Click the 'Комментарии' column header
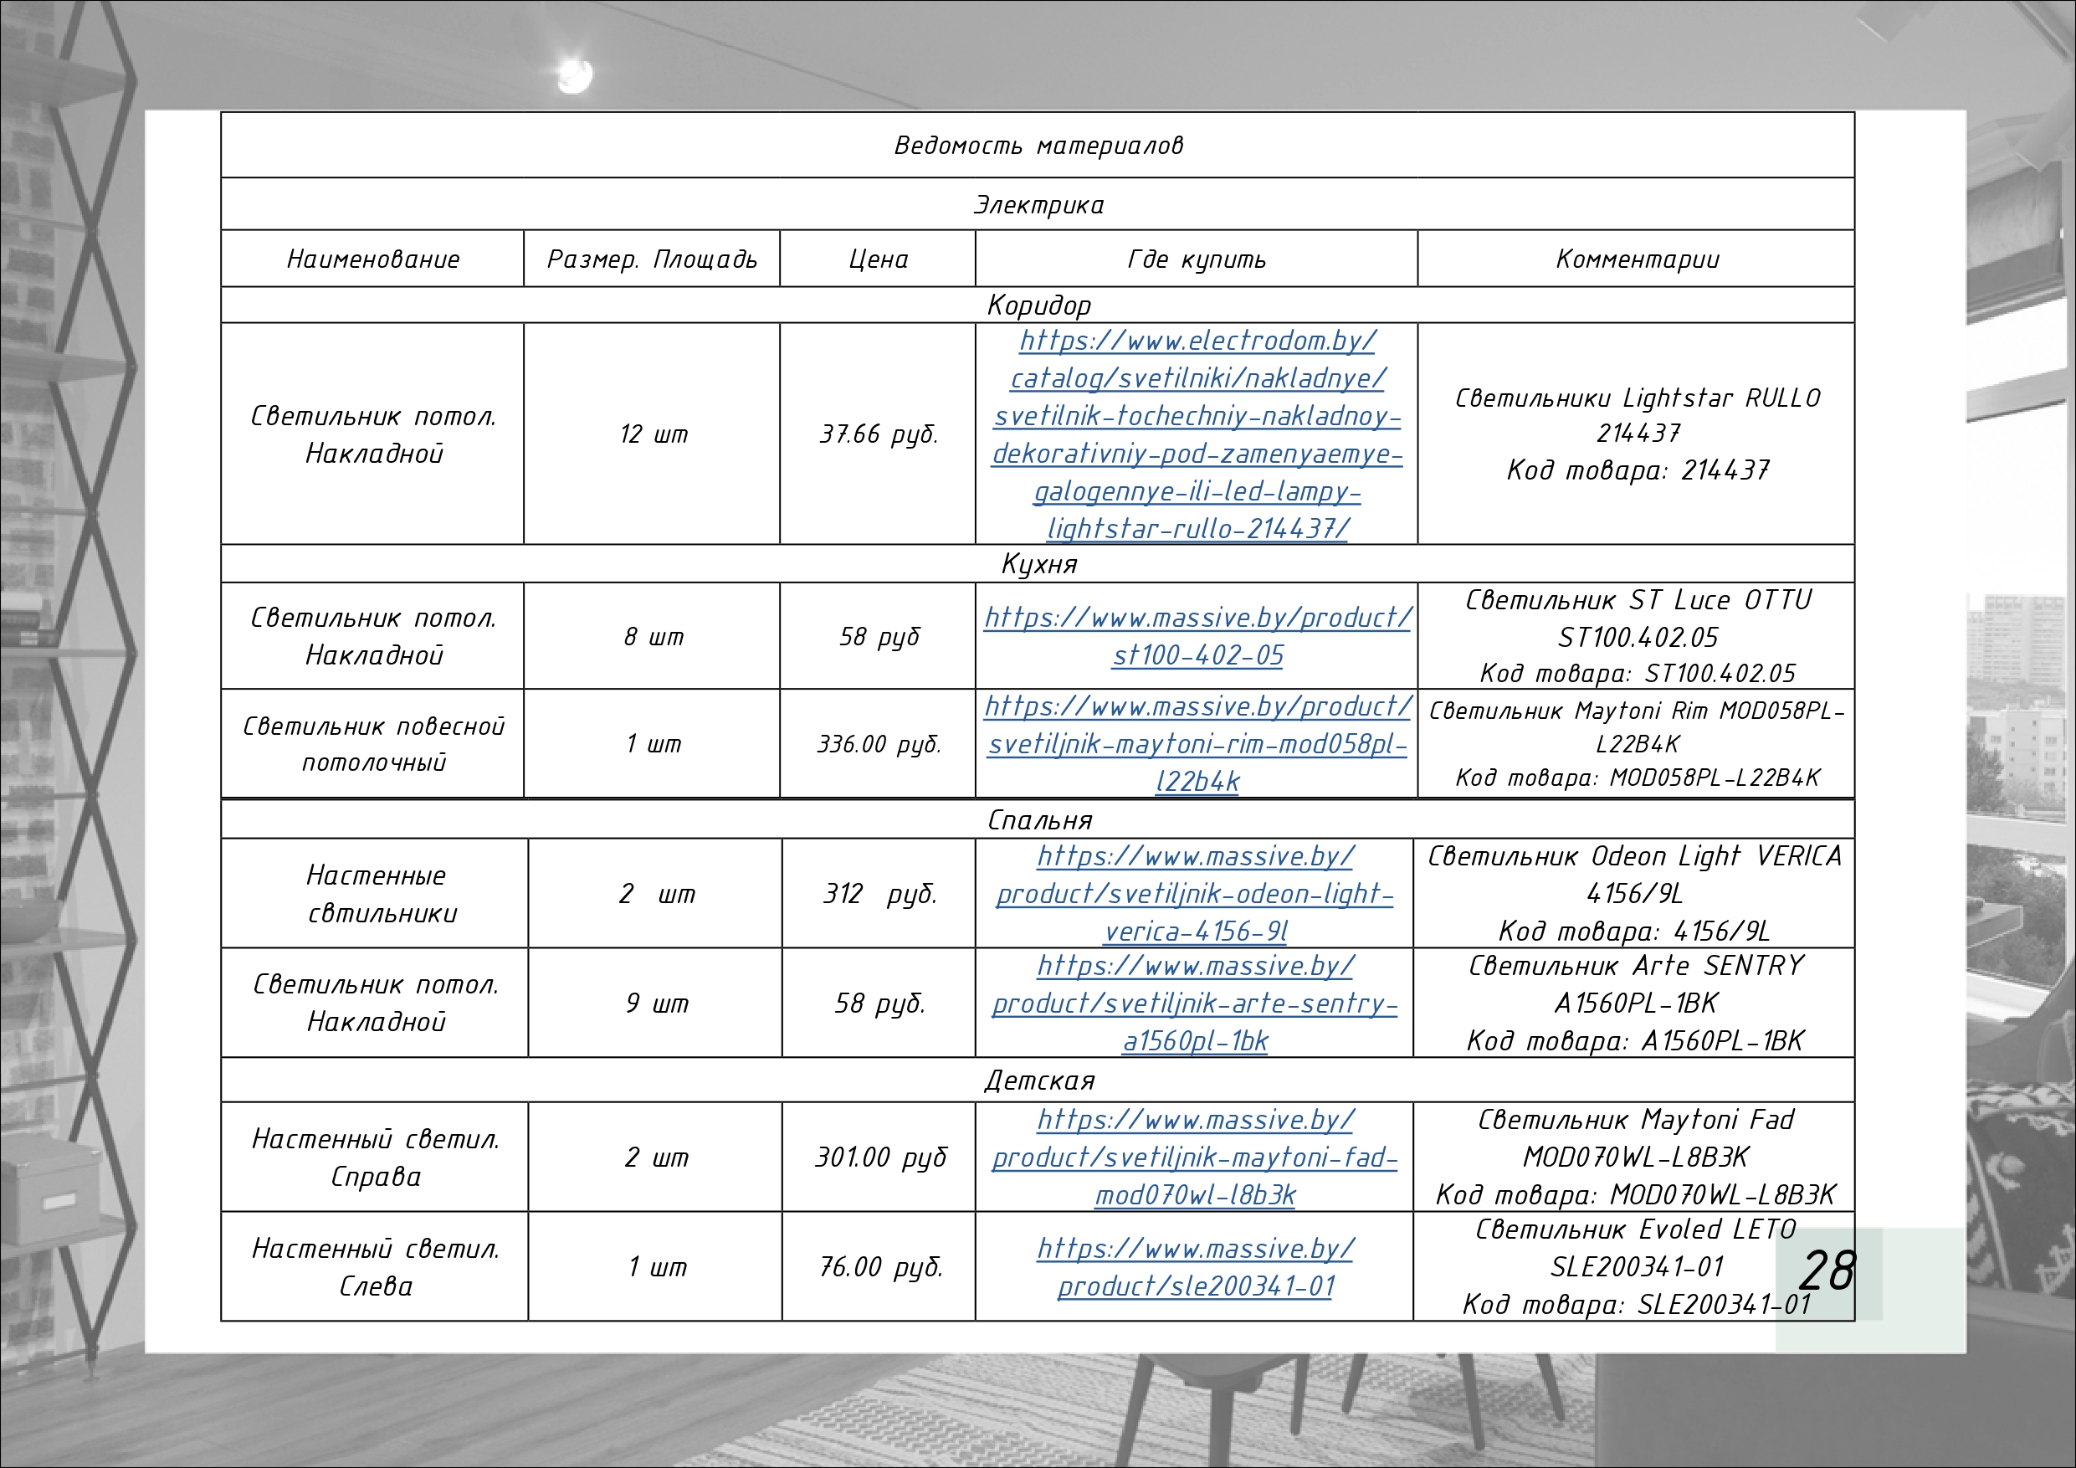Screen dimensions: 2076x1468 coord(1637,259)
